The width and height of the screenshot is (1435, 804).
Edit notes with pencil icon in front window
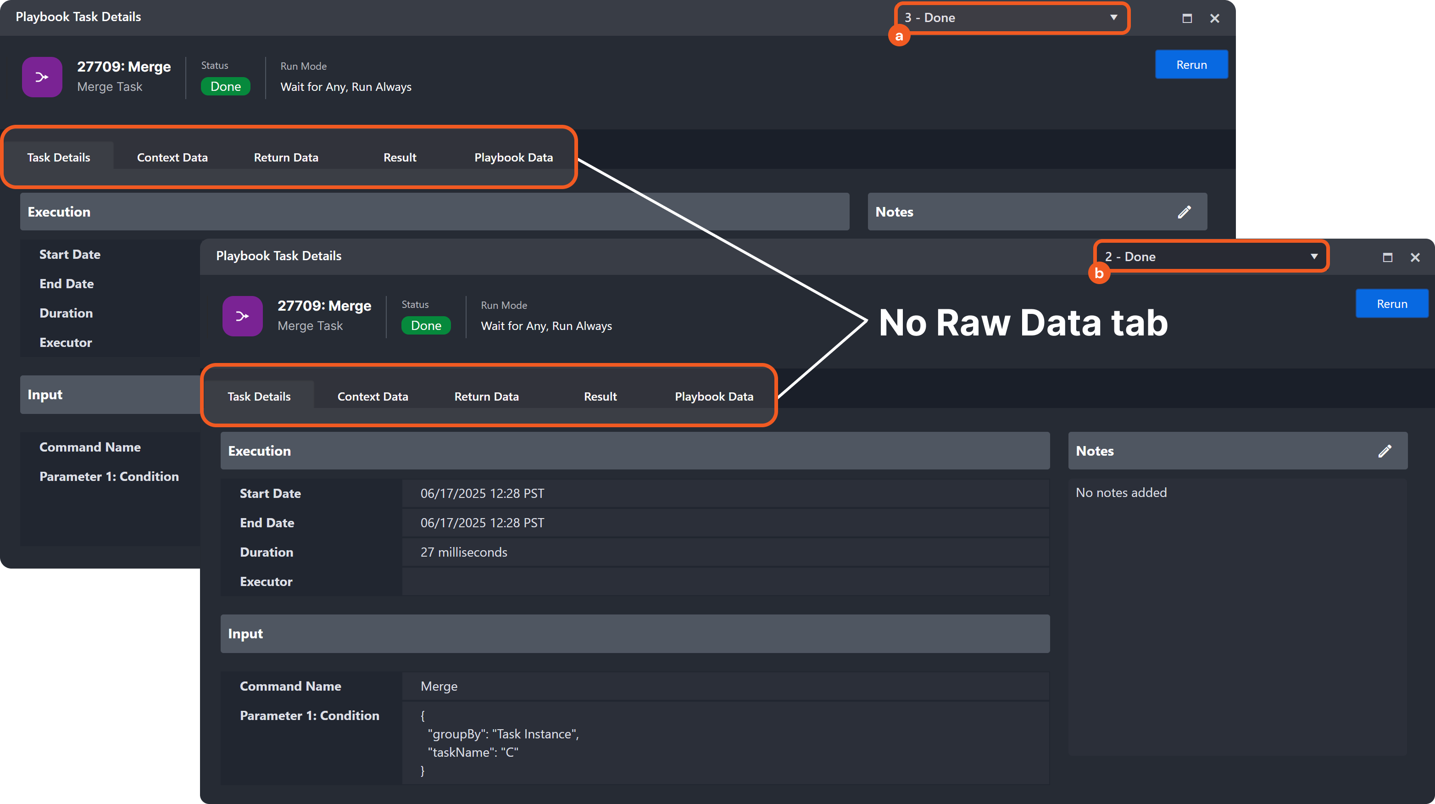(1385, 451)
